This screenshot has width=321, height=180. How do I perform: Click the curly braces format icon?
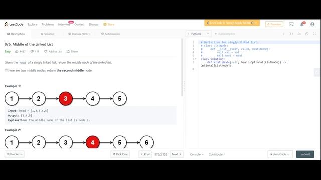(x=291, y=34)
